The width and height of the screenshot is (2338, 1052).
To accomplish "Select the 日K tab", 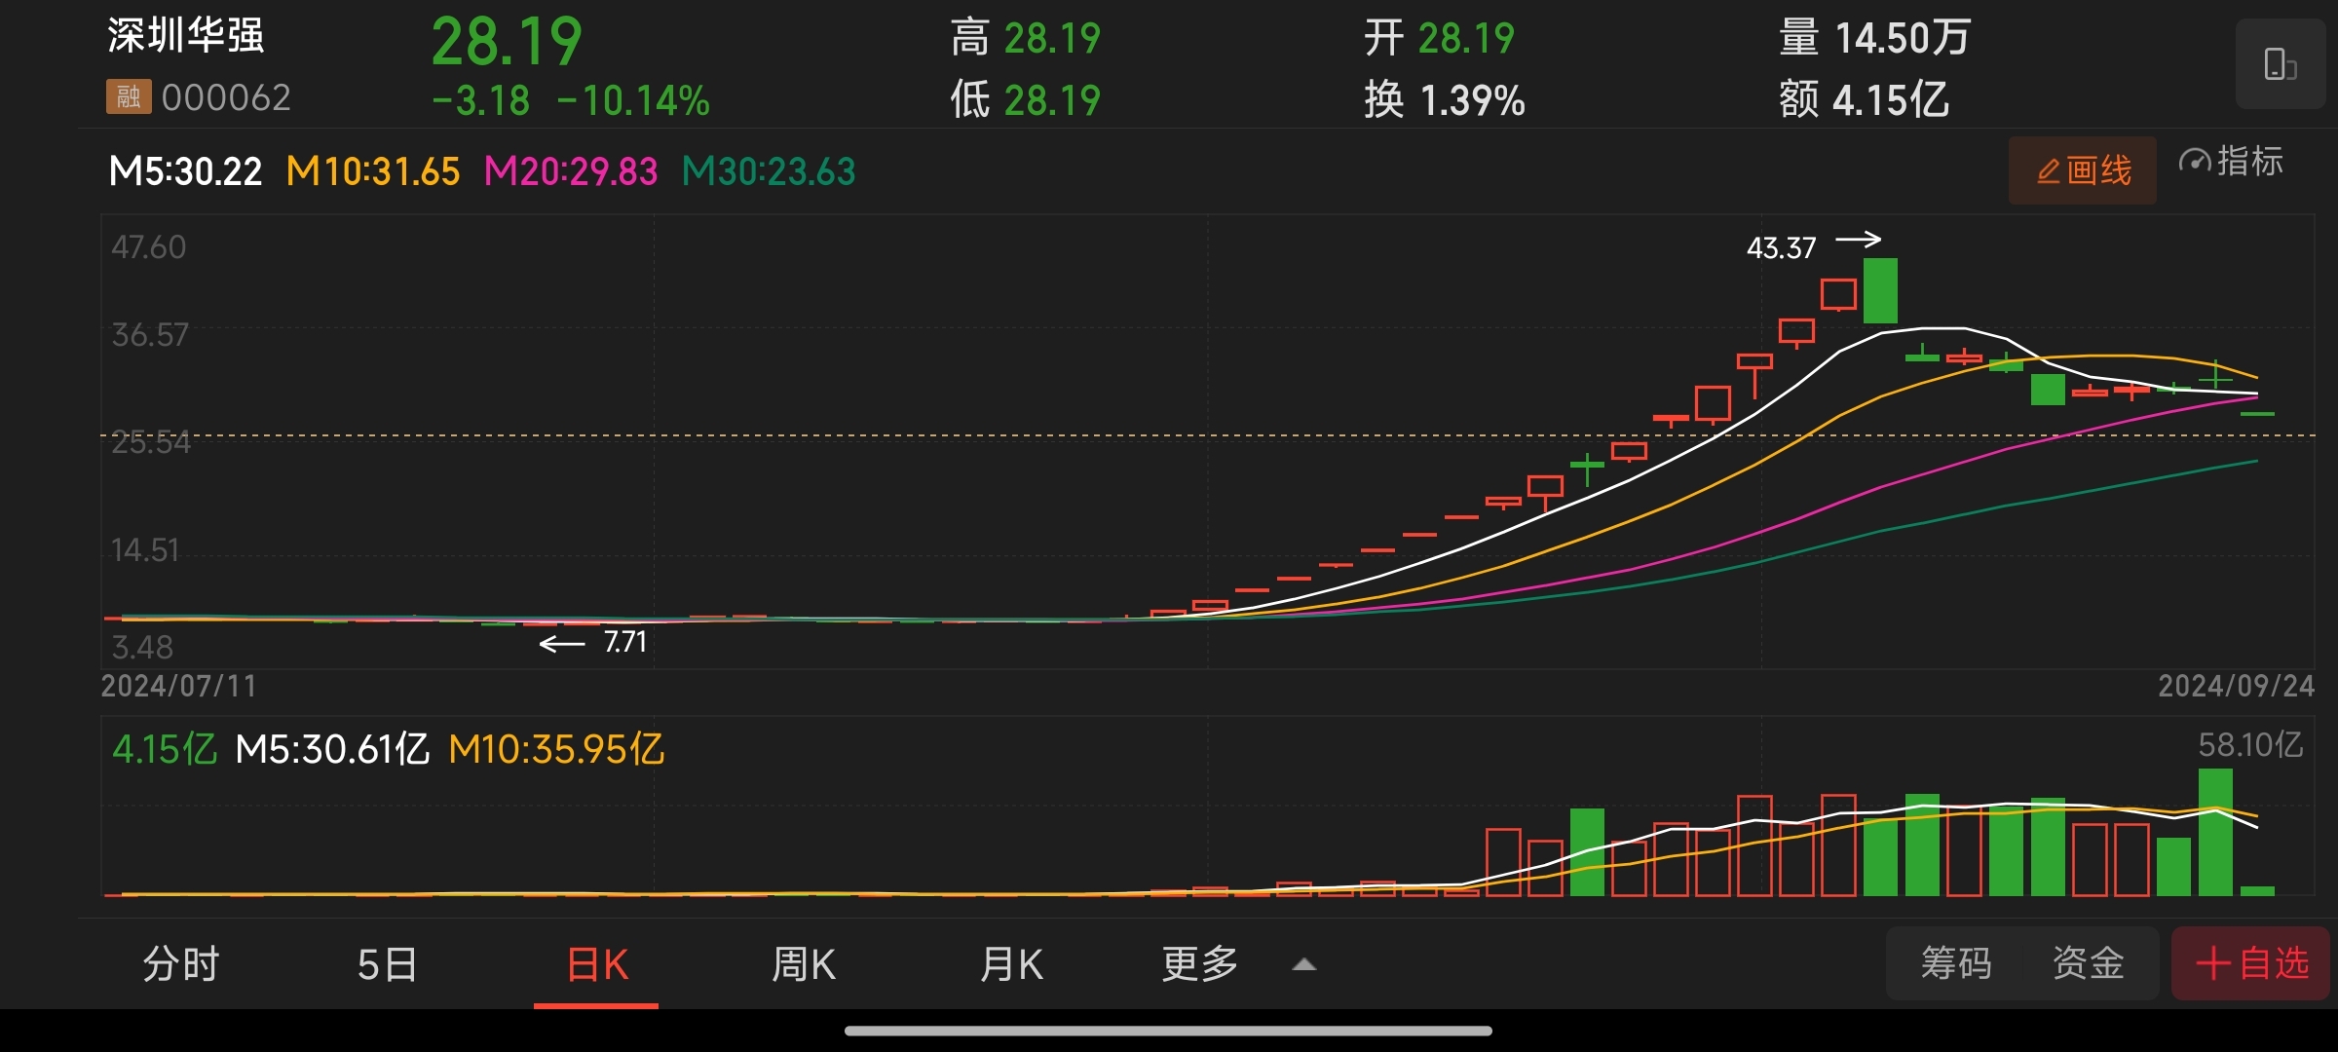I will click(597, 965).
